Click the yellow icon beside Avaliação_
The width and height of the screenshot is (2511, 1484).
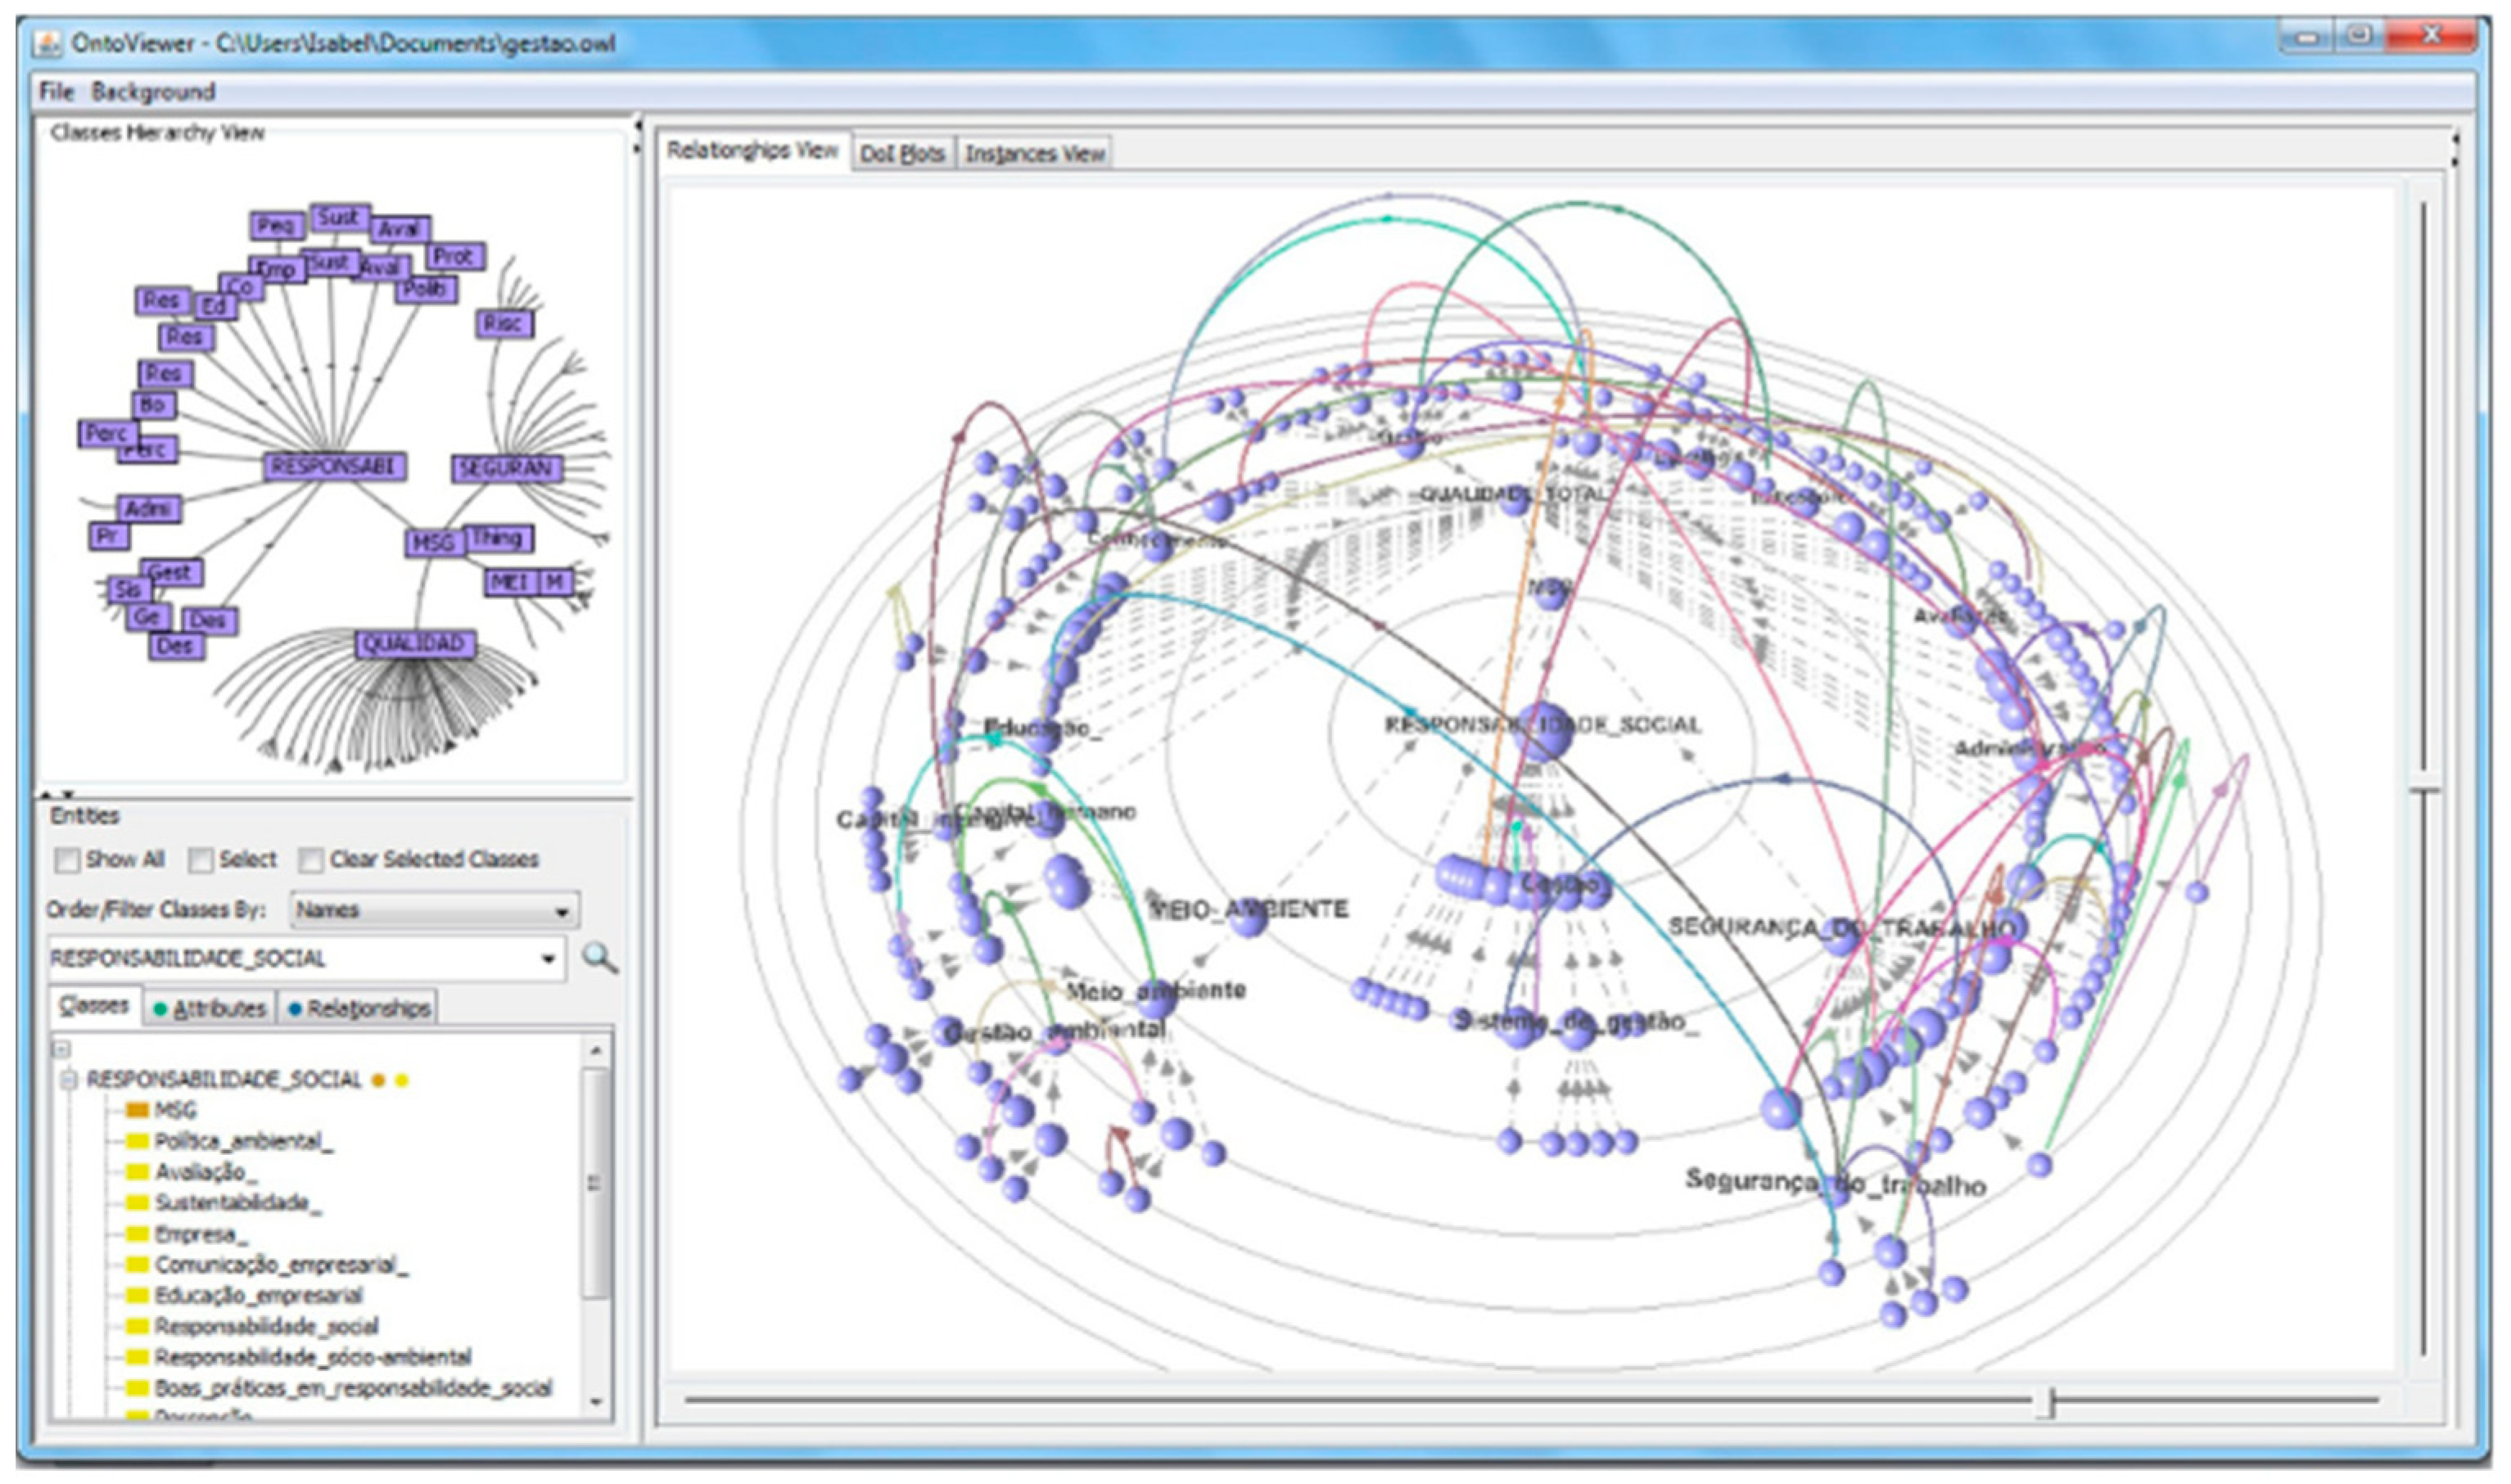(137, 1172)
